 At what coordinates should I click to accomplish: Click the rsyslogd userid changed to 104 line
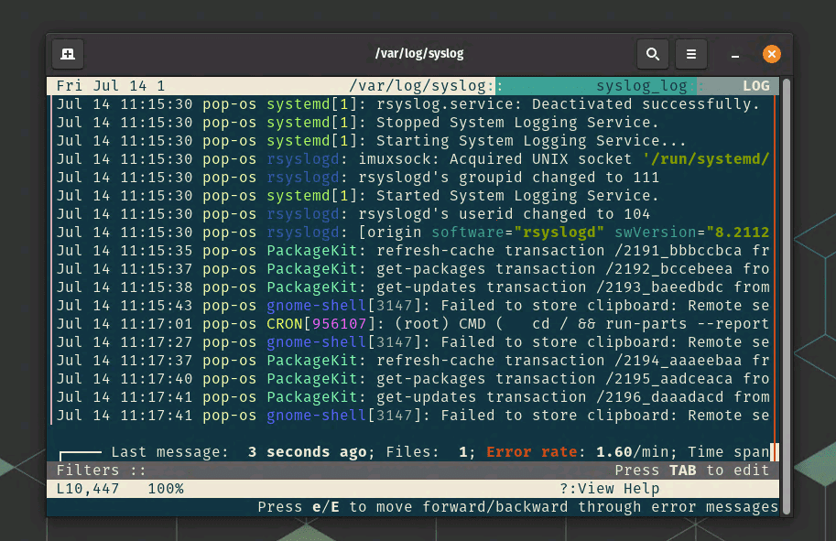[x=412, y=214]
